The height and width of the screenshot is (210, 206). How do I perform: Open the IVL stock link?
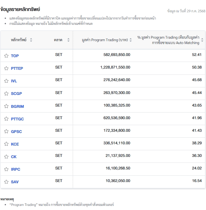(x=14, y=81)
